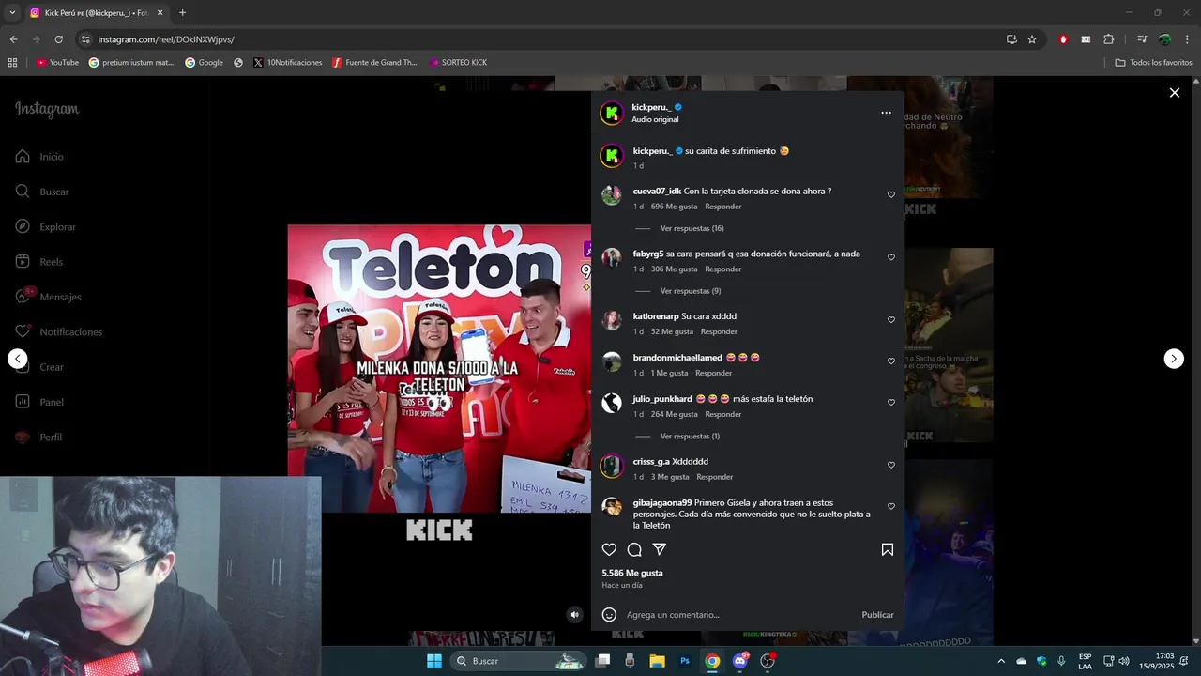The width and height of the screenshot is (1201, 676).
Task: Open 10Notificaciones bookmark
Action: coord(287,63)
